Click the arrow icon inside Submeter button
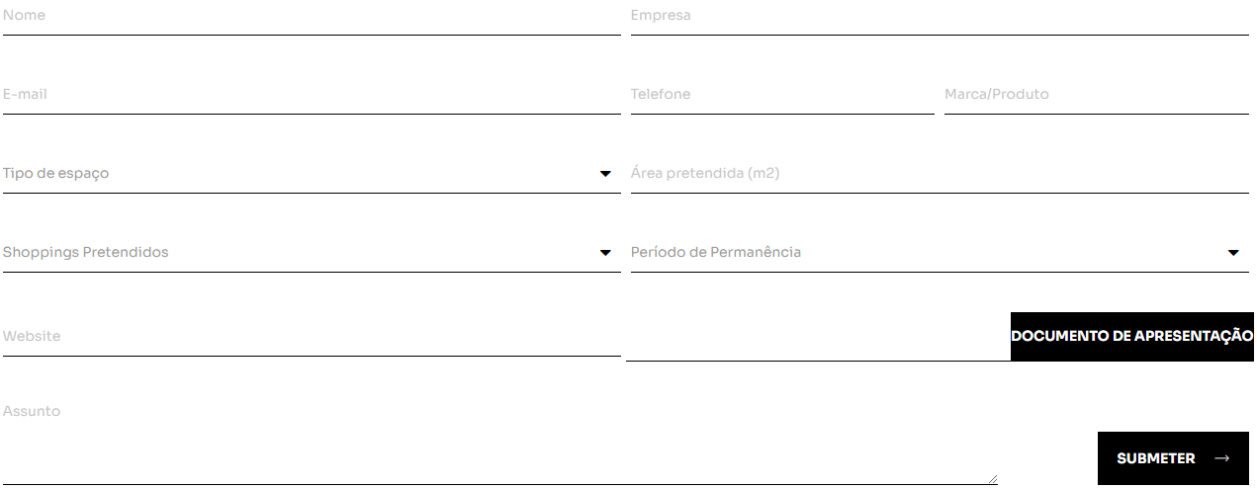1257x489 pixels. (x=1221, y=458)
